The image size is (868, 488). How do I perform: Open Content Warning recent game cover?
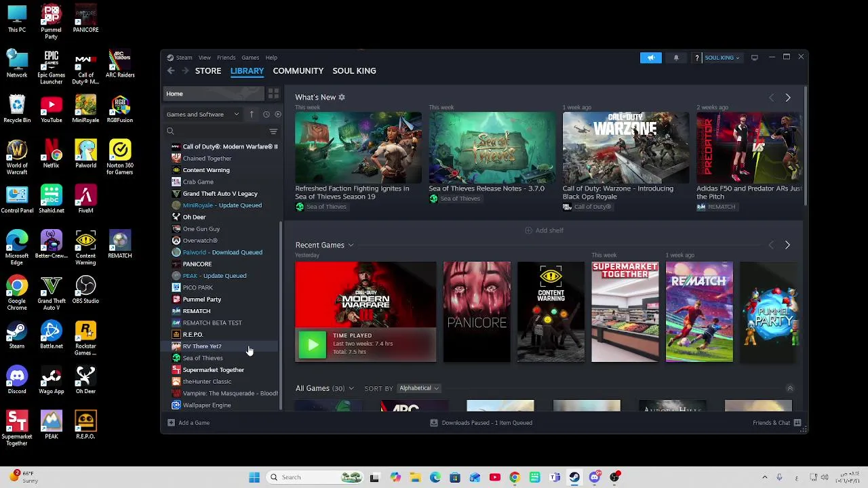[551, 312]
